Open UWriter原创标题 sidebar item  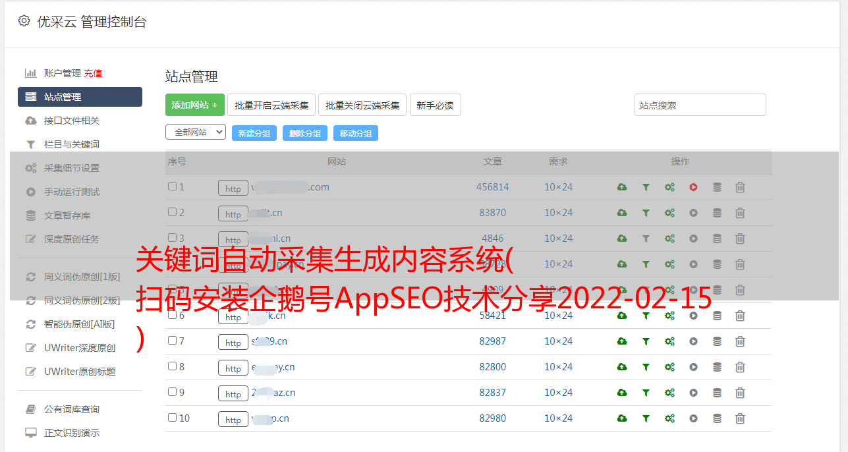pos(80,372)
